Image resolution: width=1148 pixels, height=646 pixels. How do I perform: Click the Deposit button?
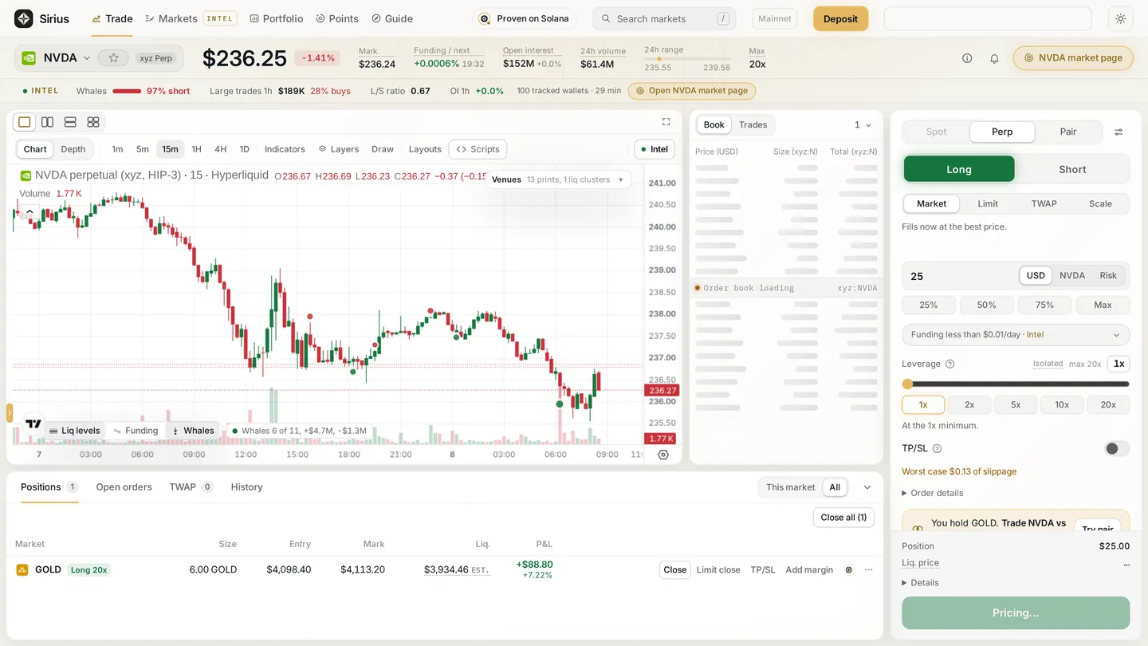tap(840, 19)
